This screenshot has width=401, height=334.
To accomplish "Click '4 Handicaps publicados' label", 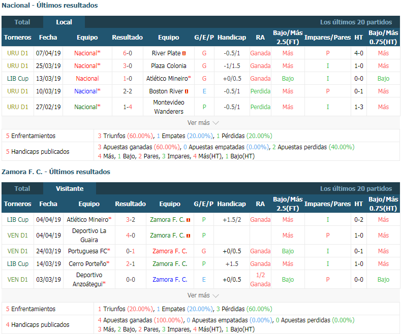I will [x=38, y=325].
